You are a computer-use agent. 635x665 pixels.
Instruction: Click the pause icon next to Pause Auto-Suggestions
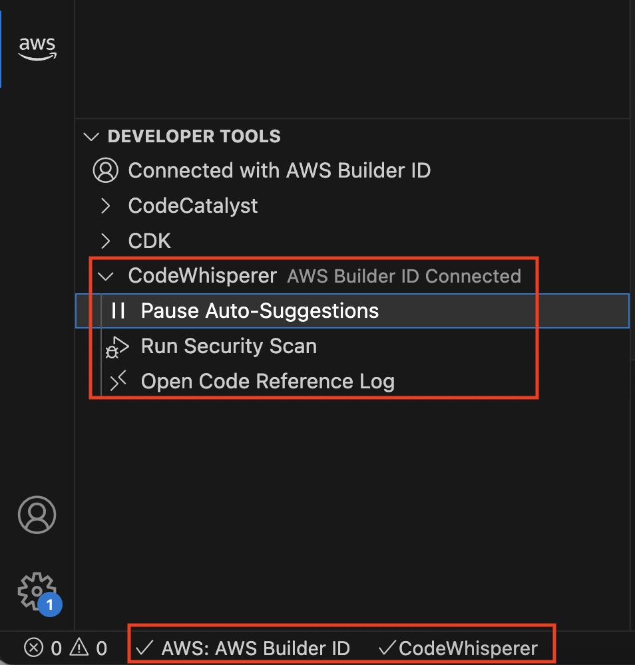coord(118,310)
